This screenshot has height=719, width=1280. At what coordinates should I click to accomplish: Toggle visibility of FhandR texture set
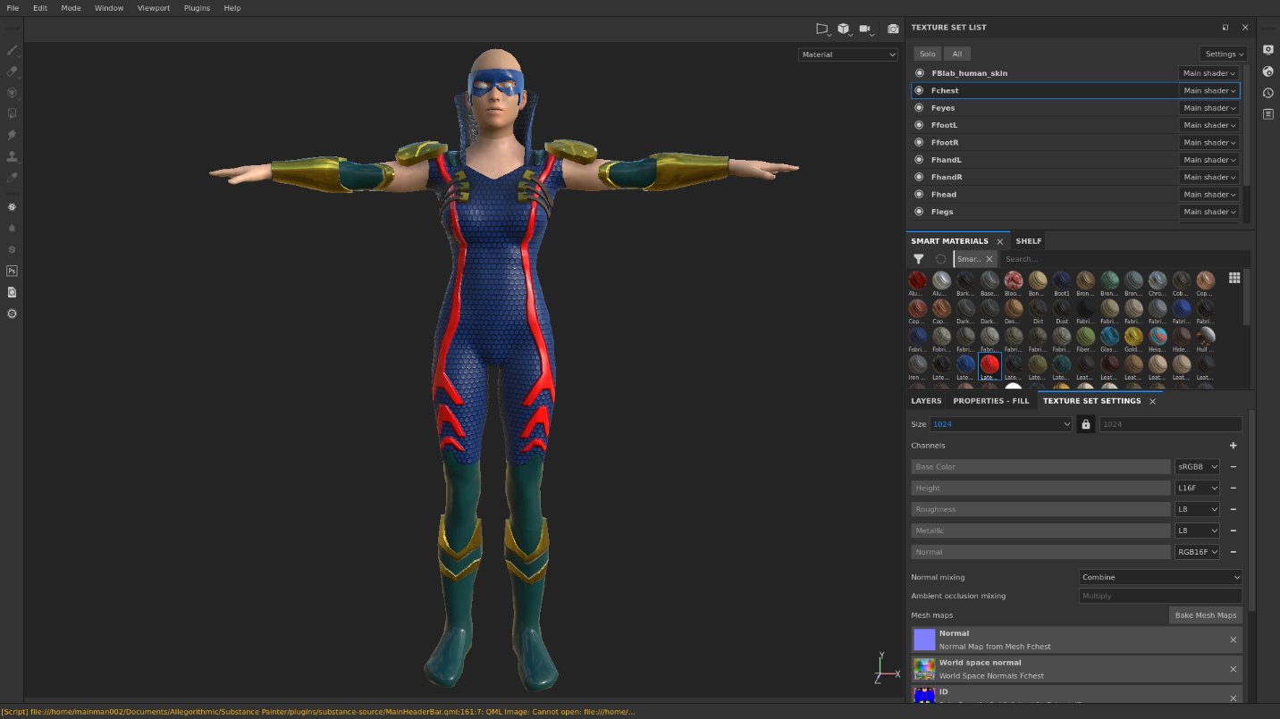coord(920,177)
